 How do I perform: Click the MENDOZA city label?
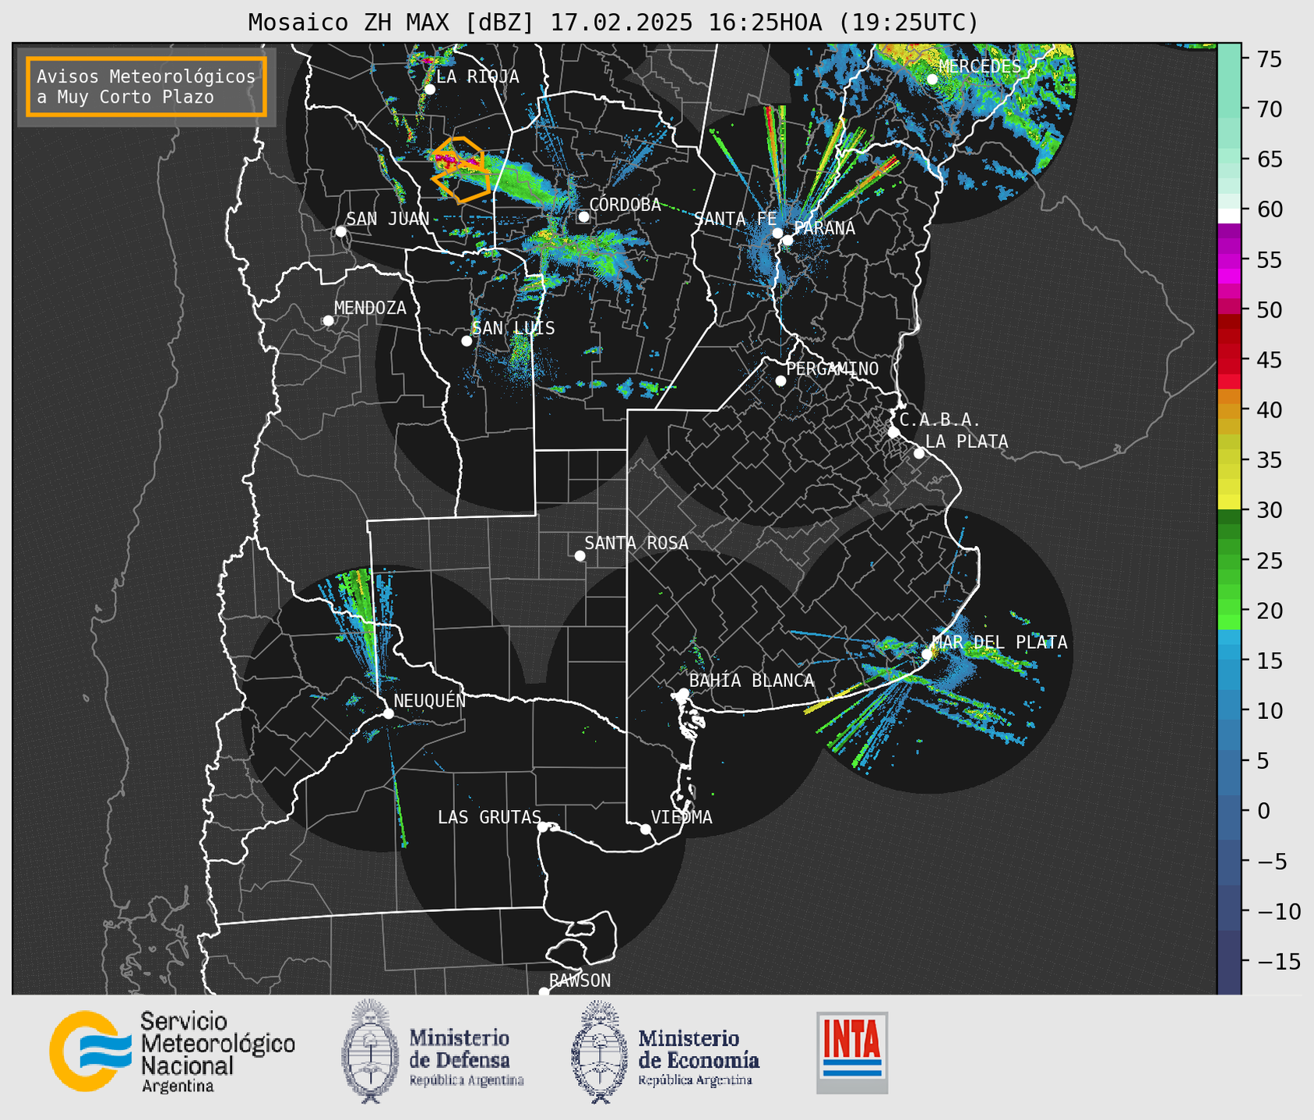(x=370, y=308)
